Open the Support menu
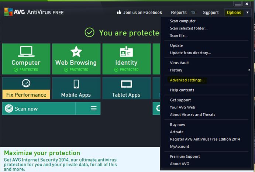 (x=211, y=13)
